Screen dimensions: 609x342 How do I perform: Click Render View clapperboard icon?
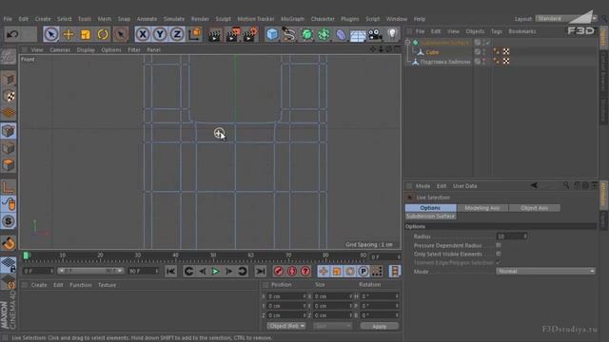point(214,34)
